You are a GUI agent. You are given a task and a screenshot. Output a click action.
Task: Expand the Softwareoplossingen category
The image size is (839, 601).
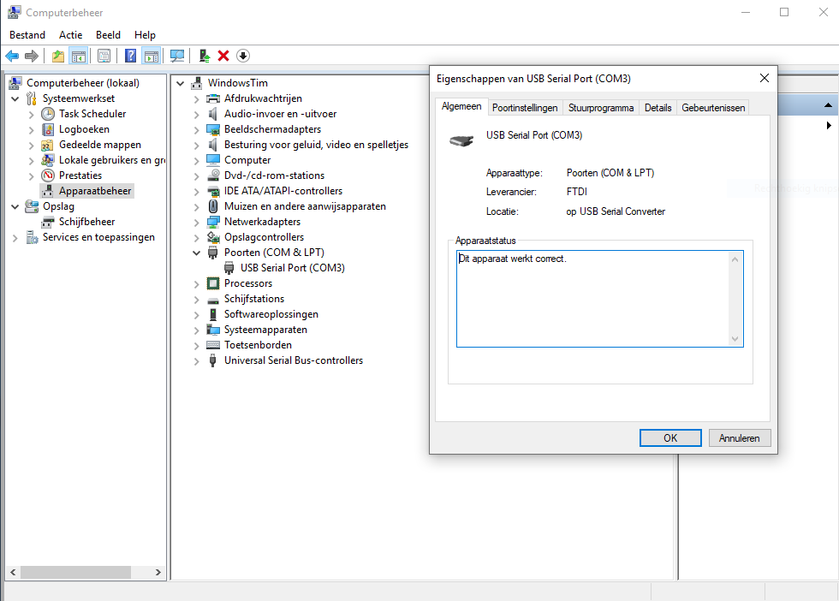coord(196,315)
